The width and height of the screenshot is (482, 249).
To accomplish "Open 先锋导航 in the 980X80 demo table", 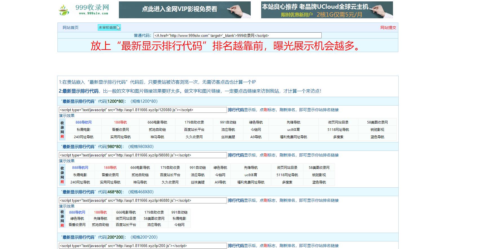I will pyautogui.click(x=251, y=168).
